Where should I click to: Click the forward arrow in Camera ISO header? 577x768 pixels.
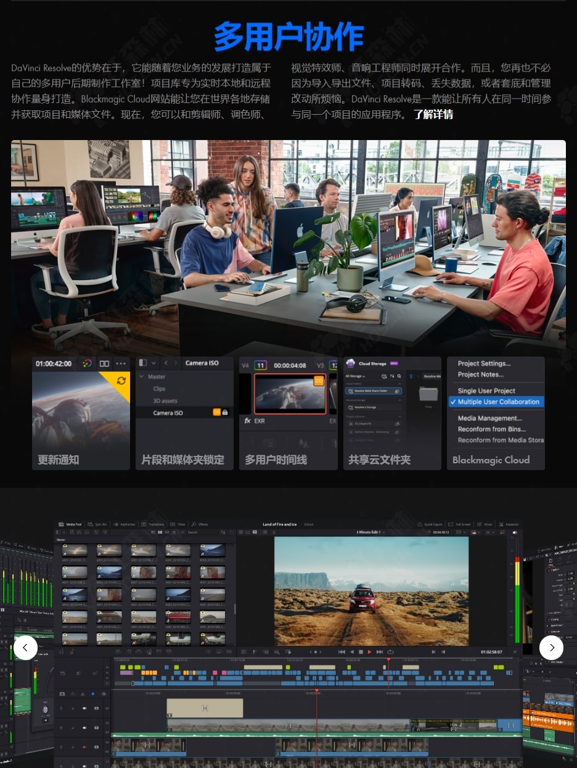[176, 363]
